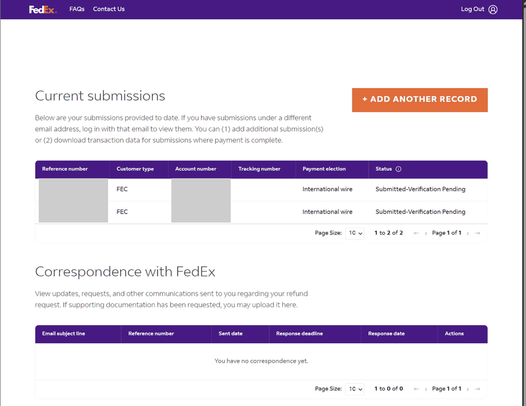Click first row Submitted-Verification Pending status
526x406 pixels.
tap(420, 189)
